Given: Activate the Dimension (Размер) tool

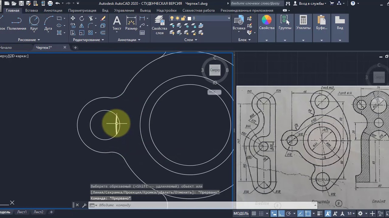Looking at the screenshot, I should point(131,24).
